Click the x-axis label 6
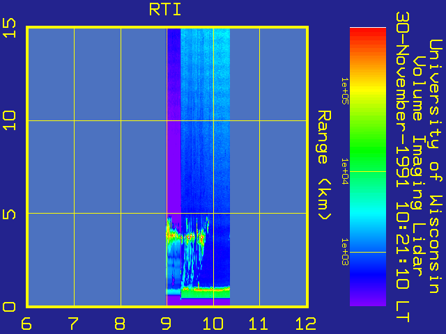Image resolution: width=446 pixels, height=334 pixels. click(26, 324)
